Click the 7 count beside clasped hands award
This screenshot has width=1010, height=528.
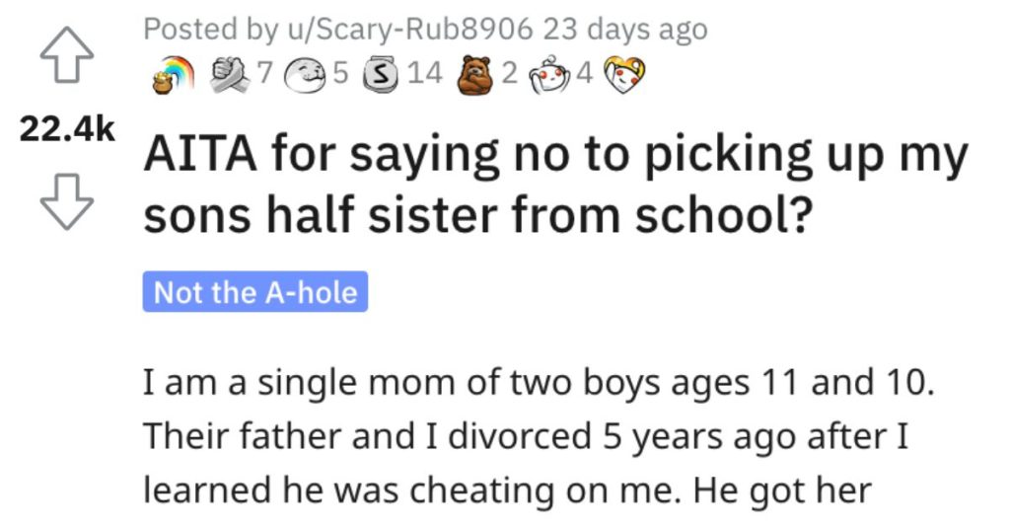[x=264, y=73]
